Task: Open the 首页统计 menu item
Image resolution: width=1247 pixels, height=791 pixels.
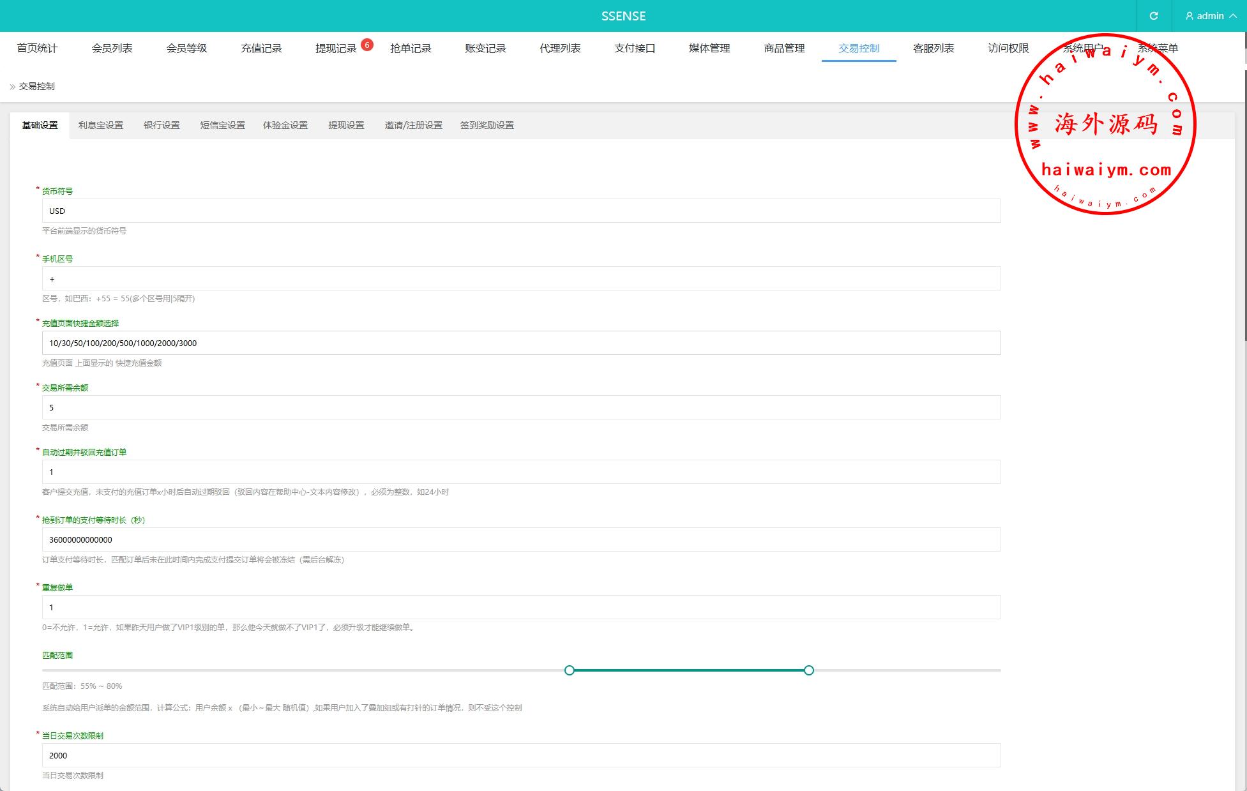Action: (x=37, y=49)
